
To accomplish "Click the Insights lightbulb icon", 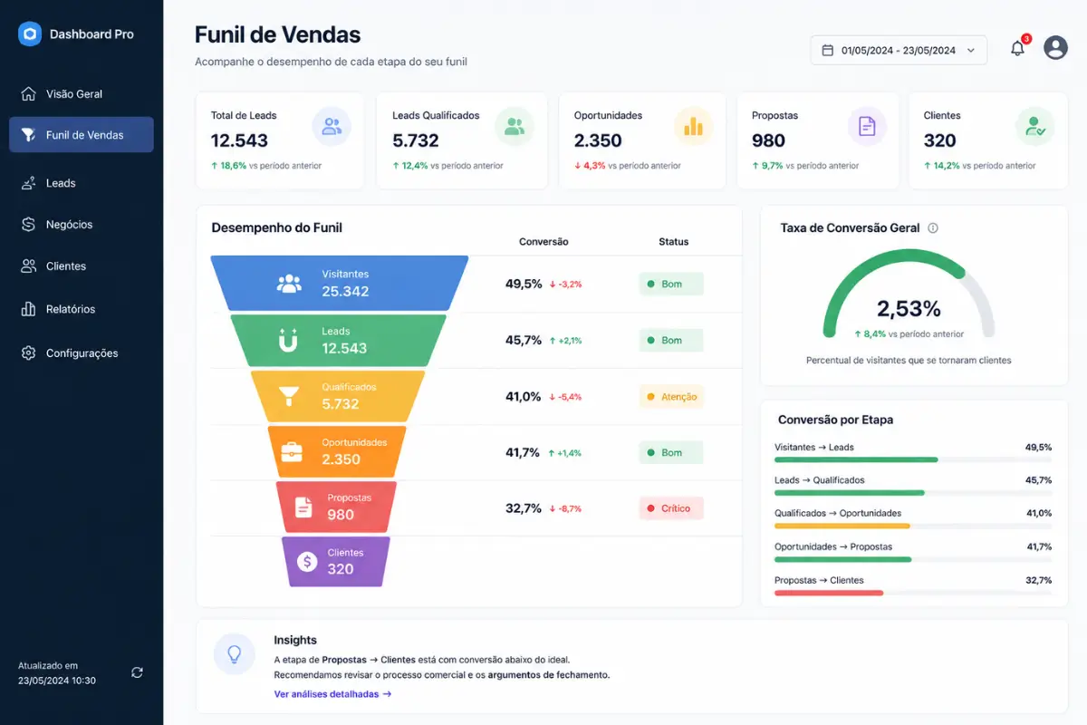I will (235, 653).
